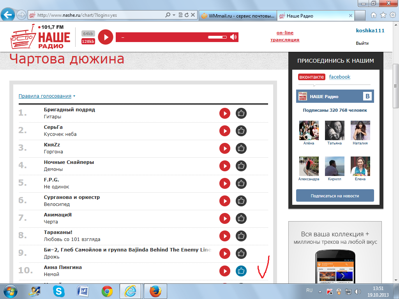Play Би-2 Дрожь track
Viewport: 399px width, 299px height.
[x=225, y=254]
